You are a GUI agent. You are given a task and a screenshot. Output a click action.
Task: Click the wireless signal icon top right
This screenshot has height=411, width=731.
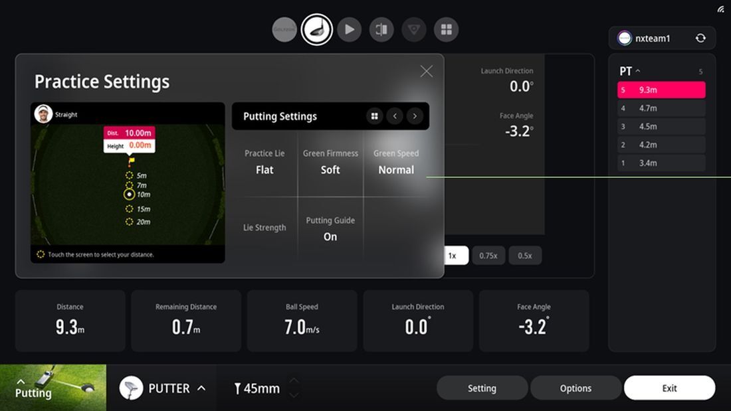pyautogui.click(x=721, y=9)
